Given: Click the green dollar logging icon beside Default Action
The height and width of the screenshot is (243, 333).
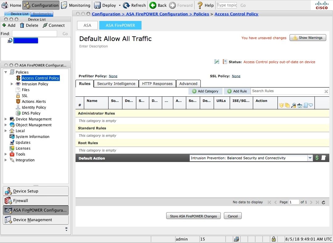Looking at the screenshot, I should pos(317,158).
